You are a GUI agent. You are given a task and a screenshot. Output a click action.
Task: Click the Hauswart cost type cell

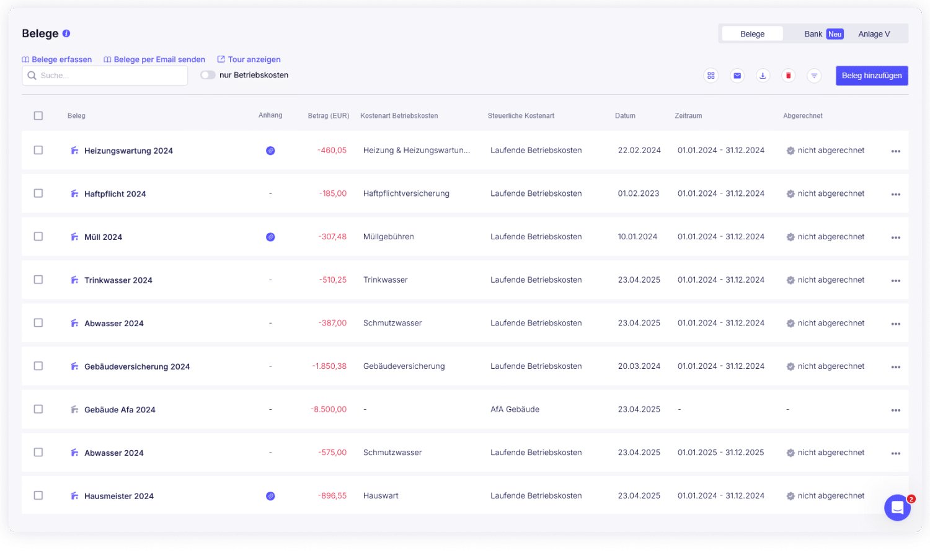pos(381,496)
